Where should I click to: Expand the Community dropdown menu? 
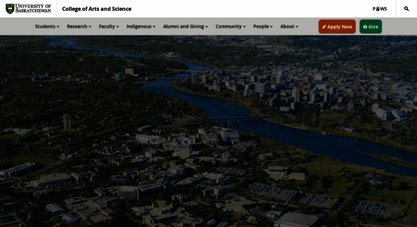click(231, 26)
